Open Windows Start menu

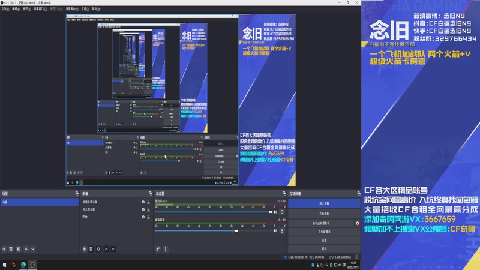pyautogui.click(x=4, y=265)
